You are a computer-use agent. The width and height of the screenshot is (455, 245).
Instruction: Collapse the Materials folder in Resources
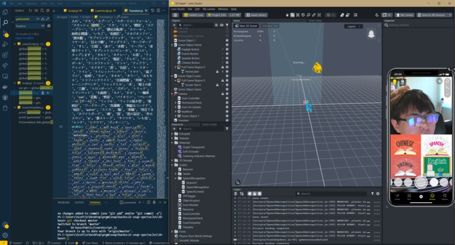(172, 142)
